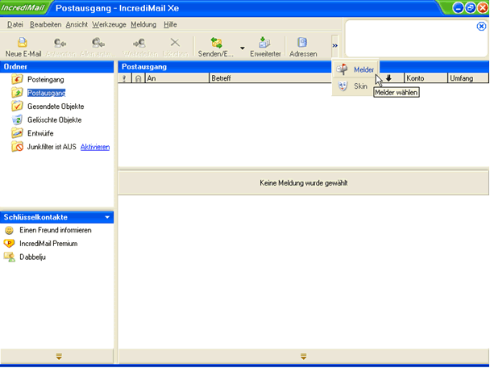Sort by the An column header
Image resolution: width=490 pixels, height=368 pixels.
[x=177, y=78]
